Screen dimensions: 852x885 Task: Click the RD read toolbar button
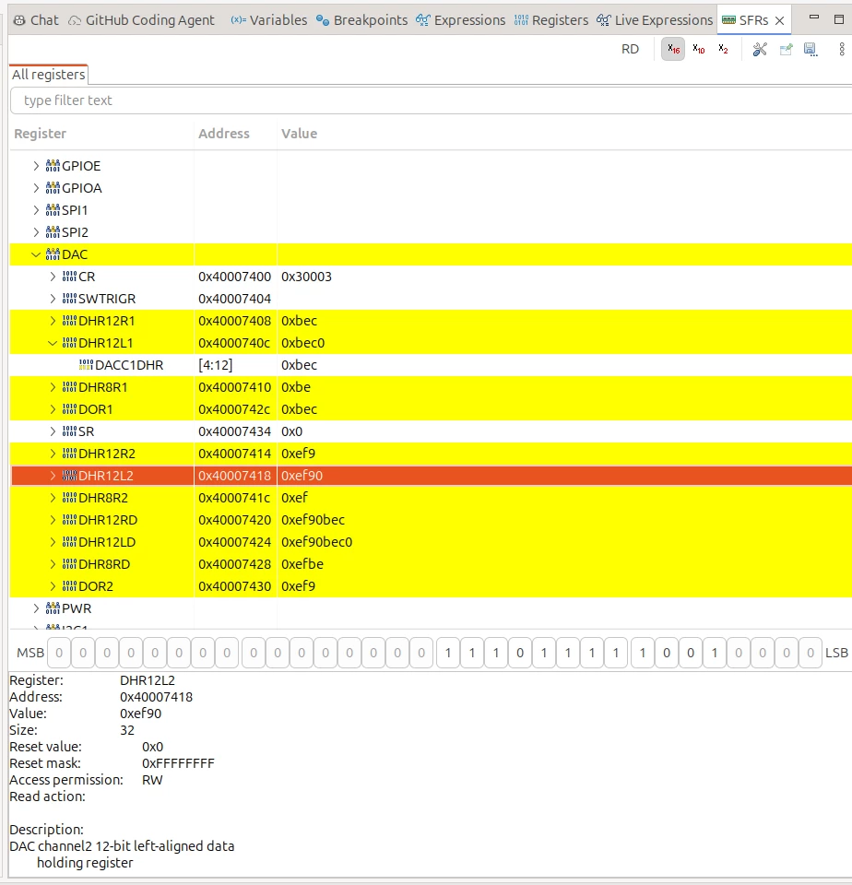[x=630, y=50]
